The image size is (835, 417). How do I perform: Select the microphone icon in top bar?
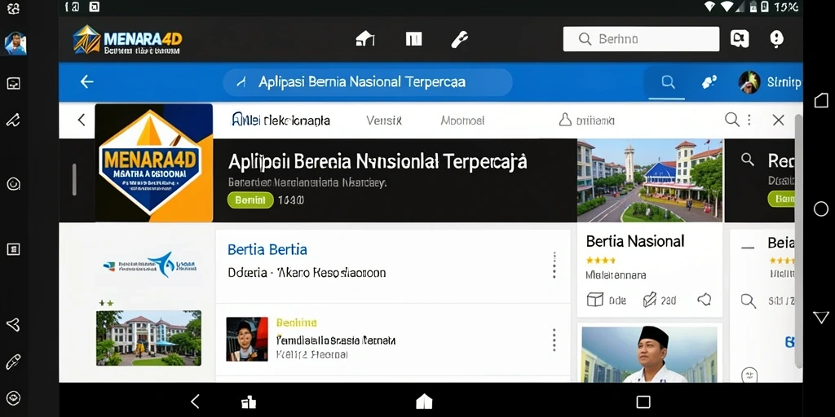pyautogui.click(x=459, y=39)
